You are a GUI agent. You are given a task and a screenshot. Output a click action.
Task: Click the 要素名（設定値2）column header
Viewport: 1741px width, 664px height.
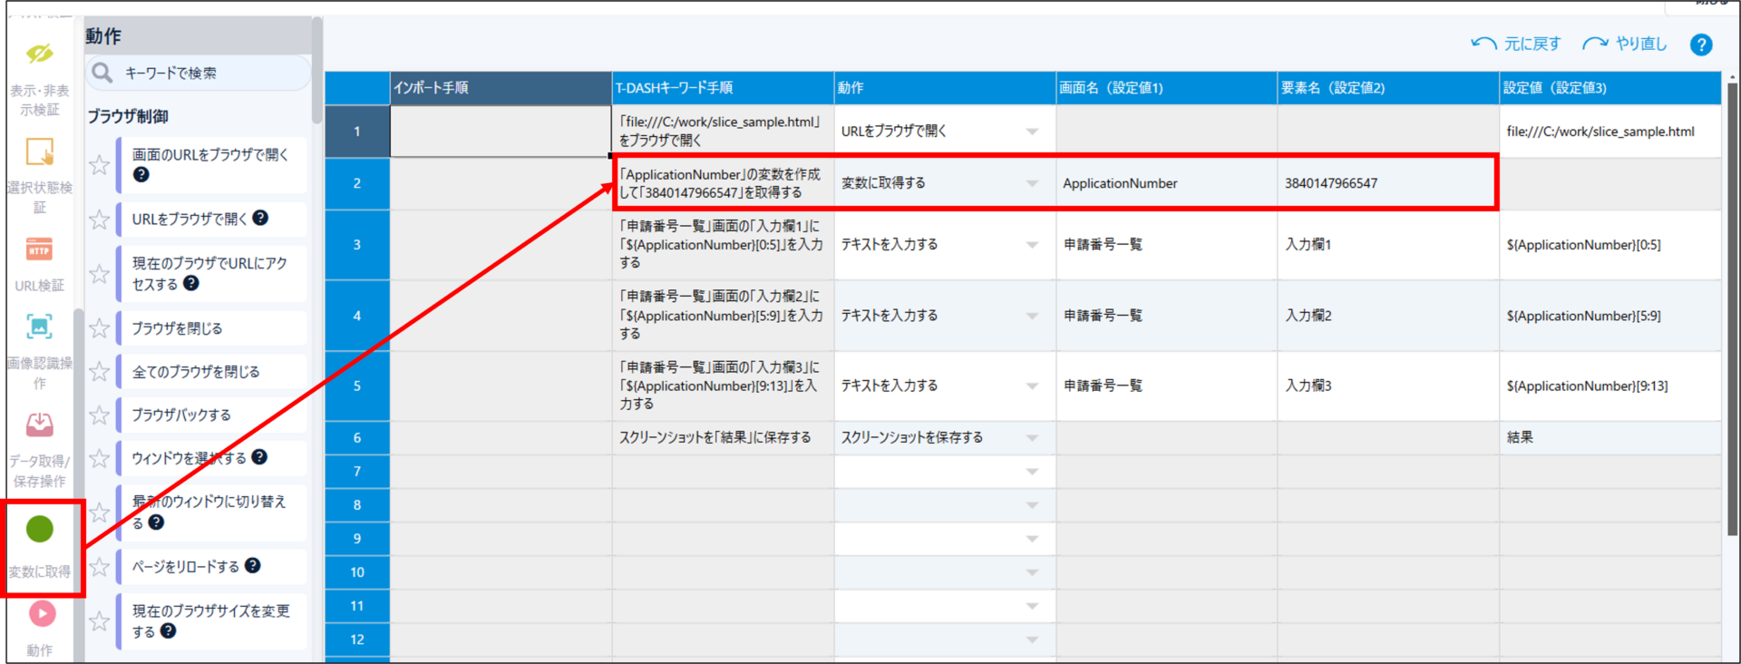1388,88
